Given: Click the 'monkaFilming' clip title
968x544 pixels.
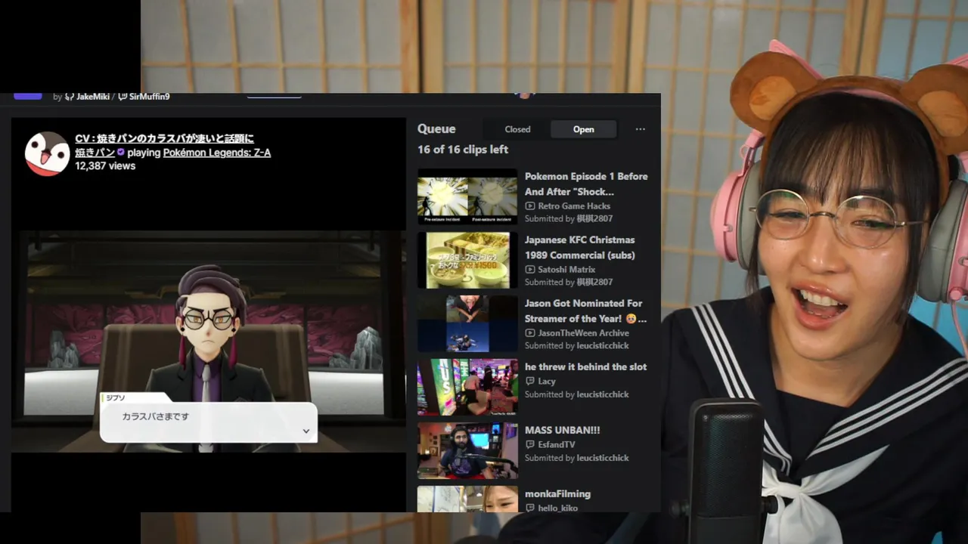Looking at the screenshot, I should (x=557, y=493).
